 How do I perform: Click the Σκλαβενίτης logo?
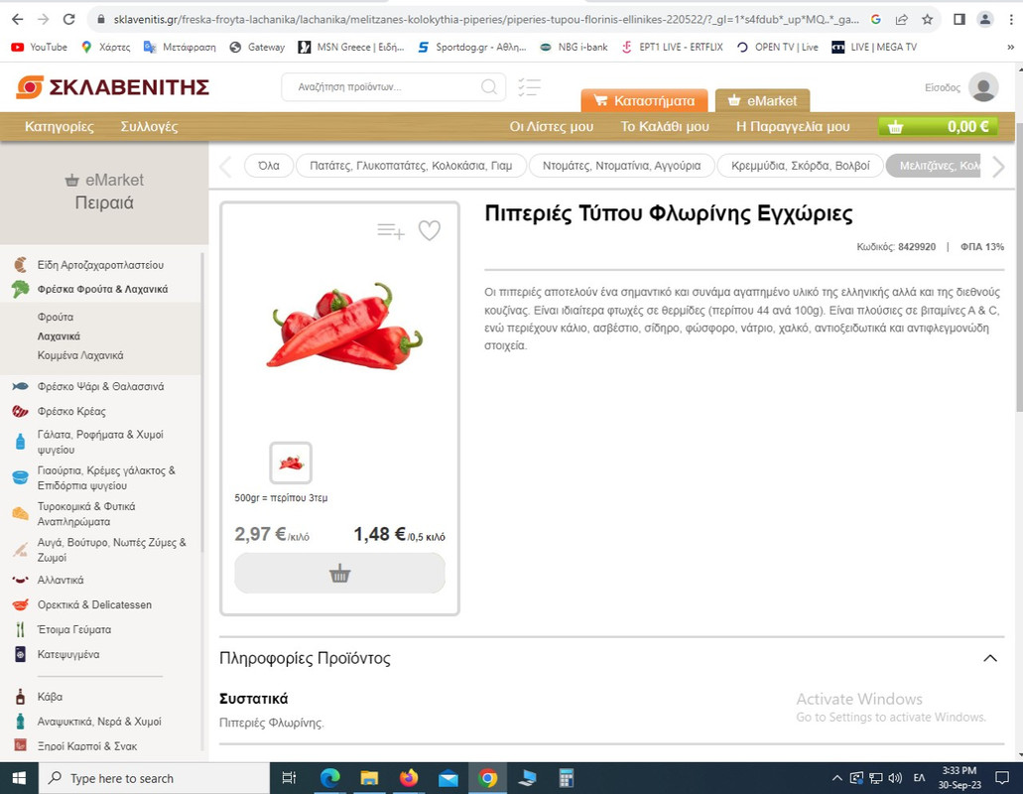[113, 86]
